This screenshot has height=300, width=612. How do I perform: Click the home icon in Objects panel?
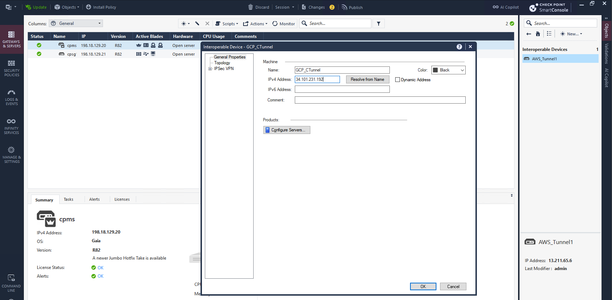click(x=538, y=34)
